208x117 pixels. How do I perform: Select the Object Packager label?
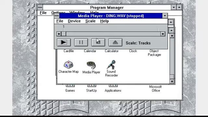(154, 53)
